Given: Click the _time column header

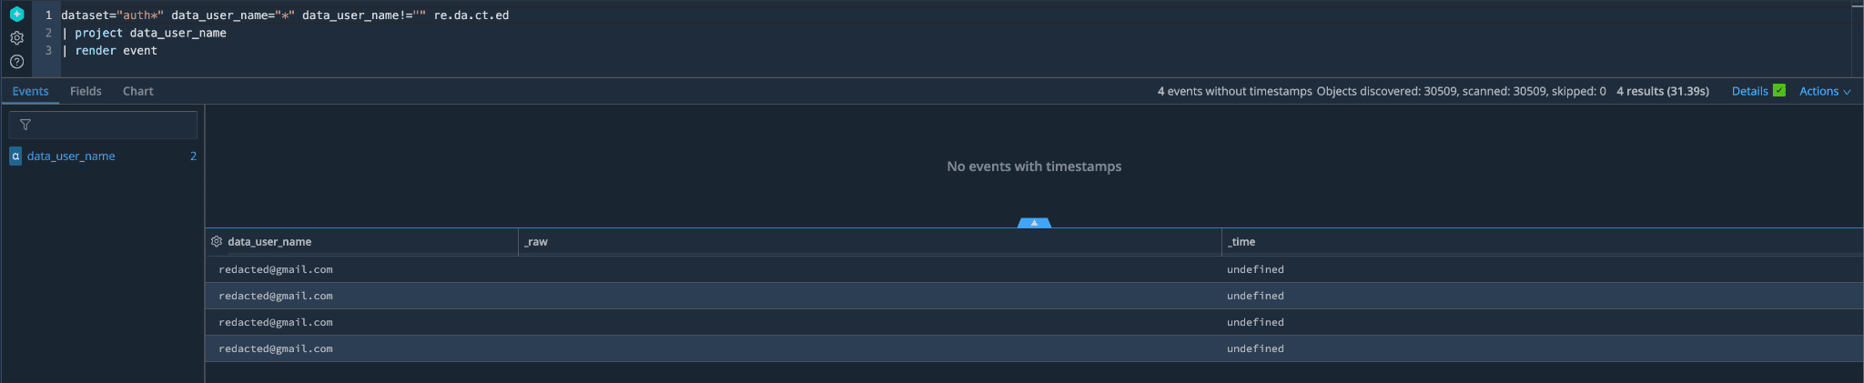Looking at the screenshot, I should coord(1241,242).
